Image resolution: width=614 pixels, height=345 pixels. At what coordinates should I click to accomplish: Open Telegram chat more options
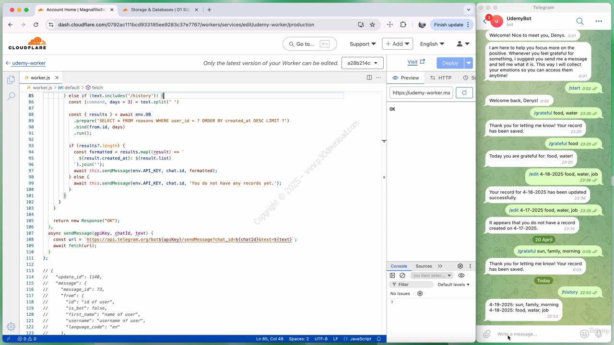pyautogui.click(x=599, y=21)
